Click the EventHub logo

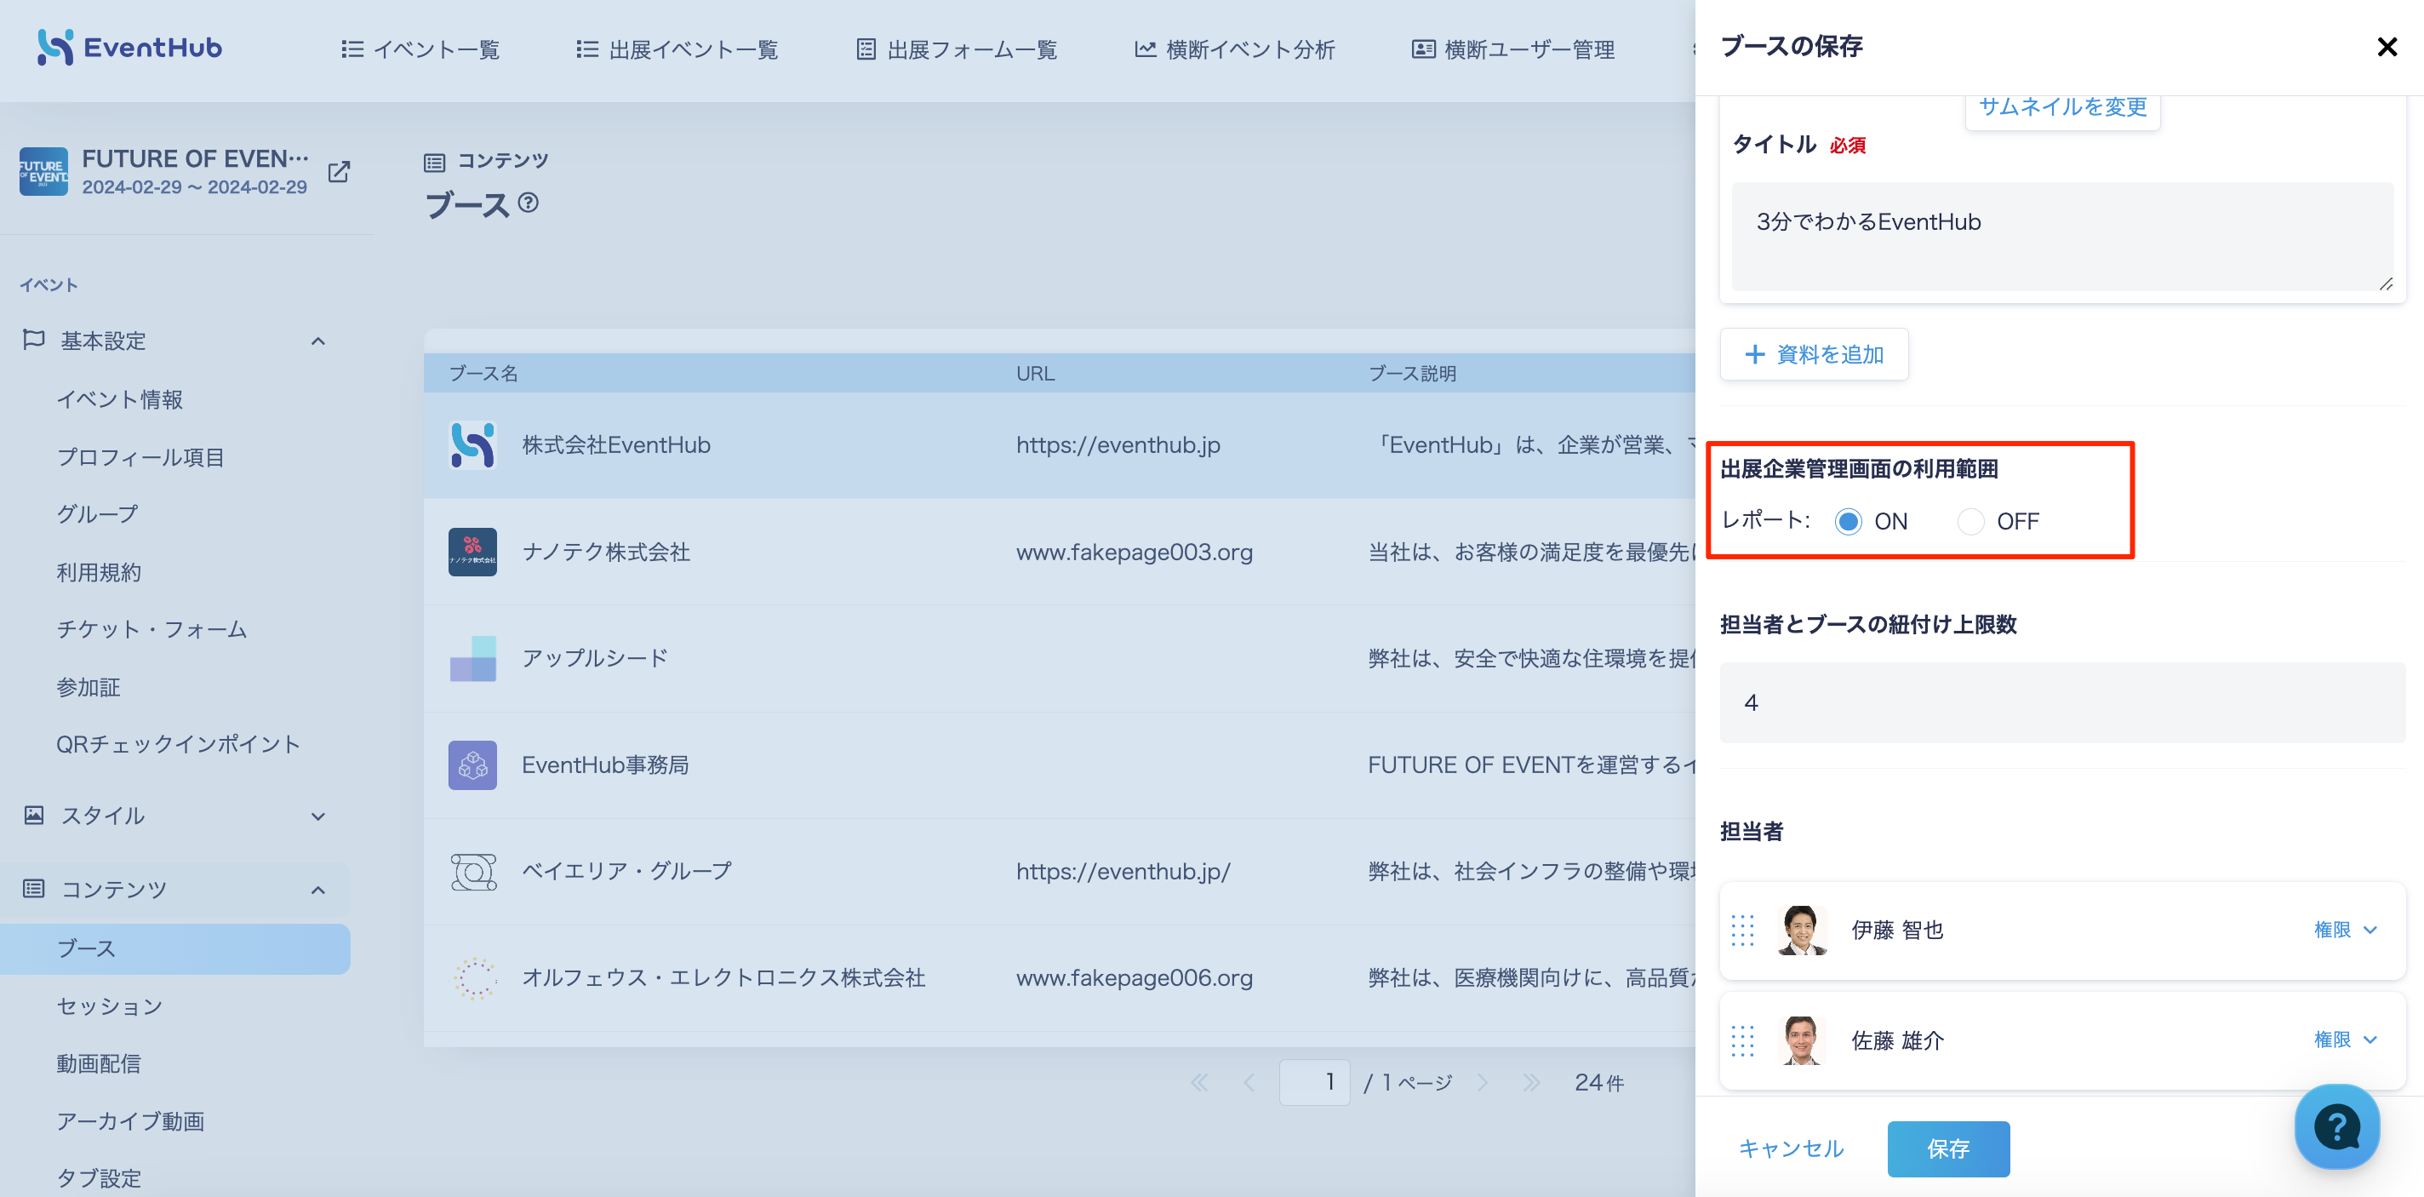(130, 47)
